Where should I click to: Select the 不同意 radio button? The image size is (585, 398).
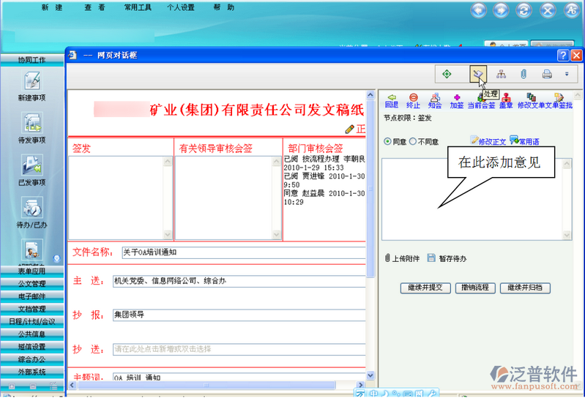[412, 141]
